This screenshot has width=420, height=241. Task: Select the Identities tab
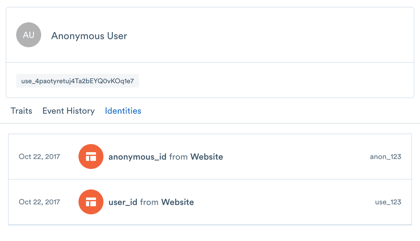tap(123, 111)
